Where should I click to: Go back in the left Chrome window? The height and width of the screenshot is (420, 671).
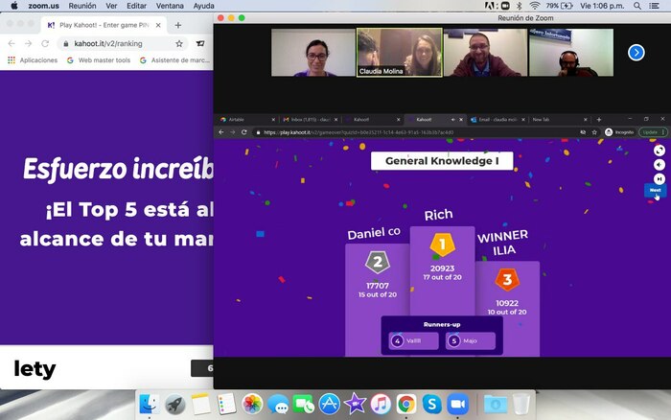pos(12,44)
